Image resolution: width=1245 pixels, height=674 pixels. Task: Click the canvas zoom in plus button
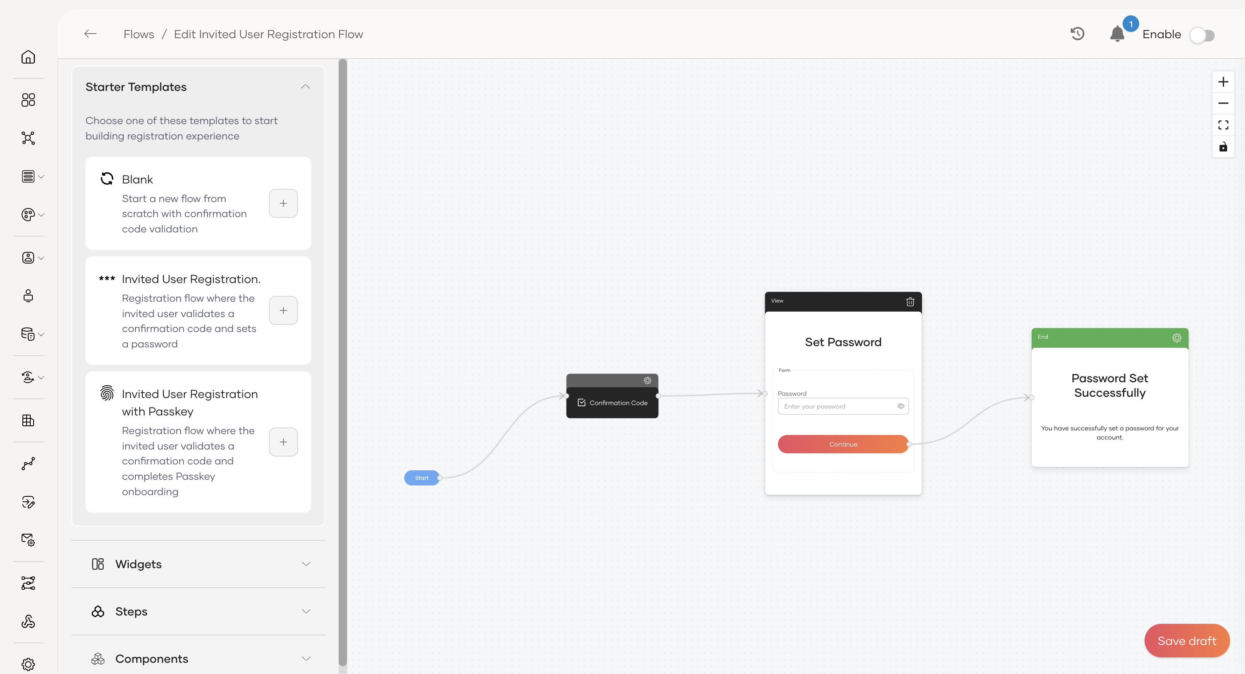[x=1223, y=82]
